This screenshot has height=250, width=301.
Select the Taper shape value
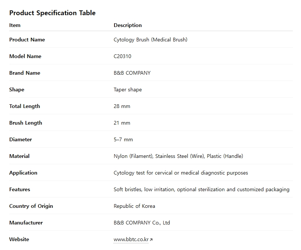[x=127, y=89]
